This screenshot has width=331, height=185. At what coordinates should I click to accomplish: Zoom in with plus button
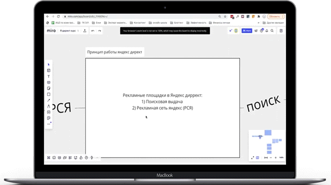coord(275,157)
